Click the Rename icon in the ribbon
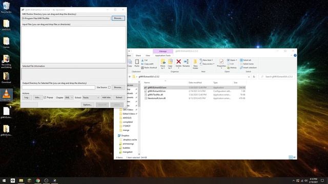 coord(186,63)
